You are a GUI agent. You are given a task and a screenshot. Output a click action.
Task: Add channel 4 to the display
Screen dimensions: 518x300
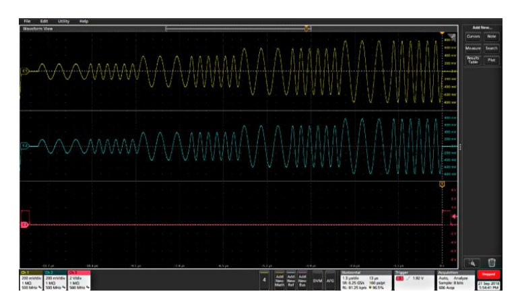point(265,279)
